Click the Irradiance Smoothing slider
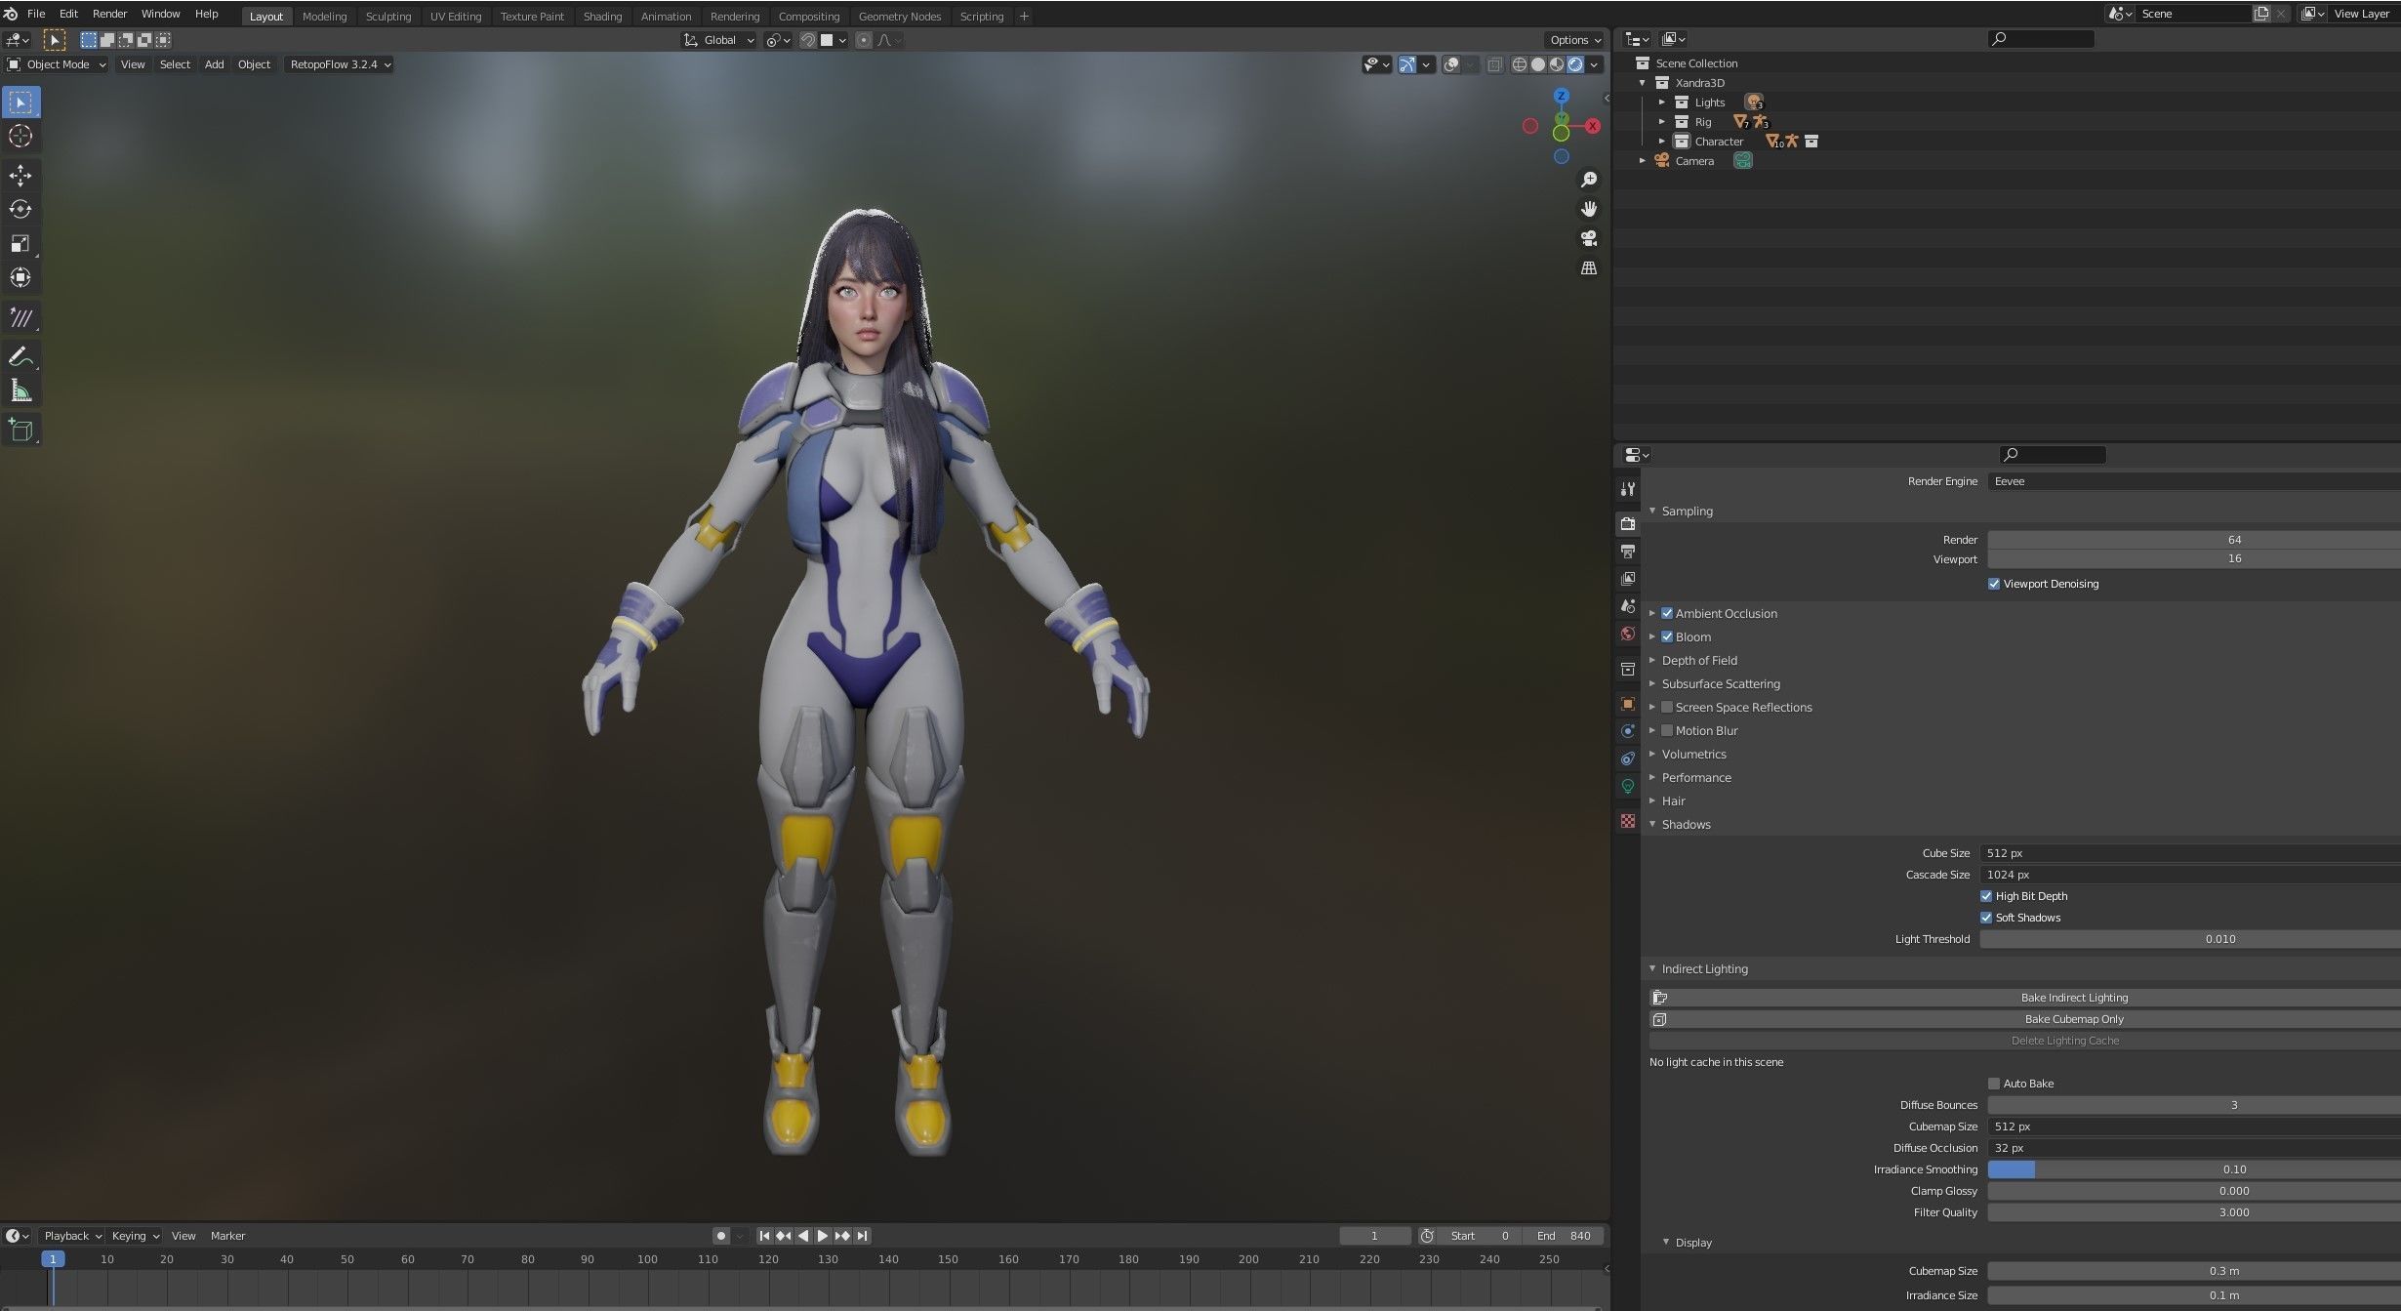The height and width of the screenshot is (1311, 2401). (2194, 1169)
